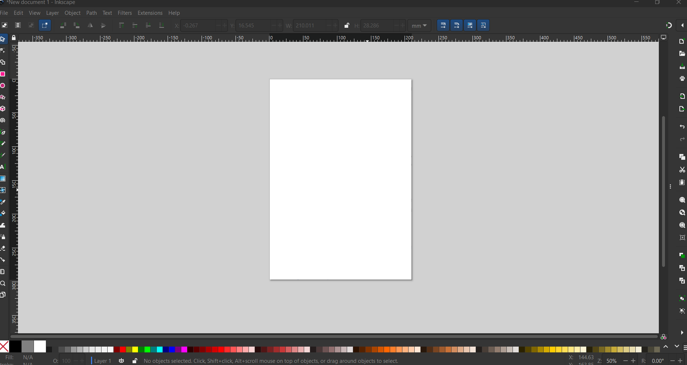Open display mode monitor icon
687x365 pixels.
[664, 38]
